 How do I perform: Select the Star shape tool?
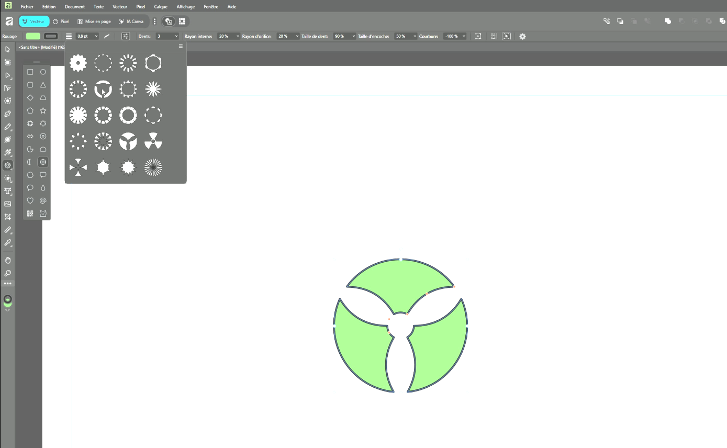(43, 110)
